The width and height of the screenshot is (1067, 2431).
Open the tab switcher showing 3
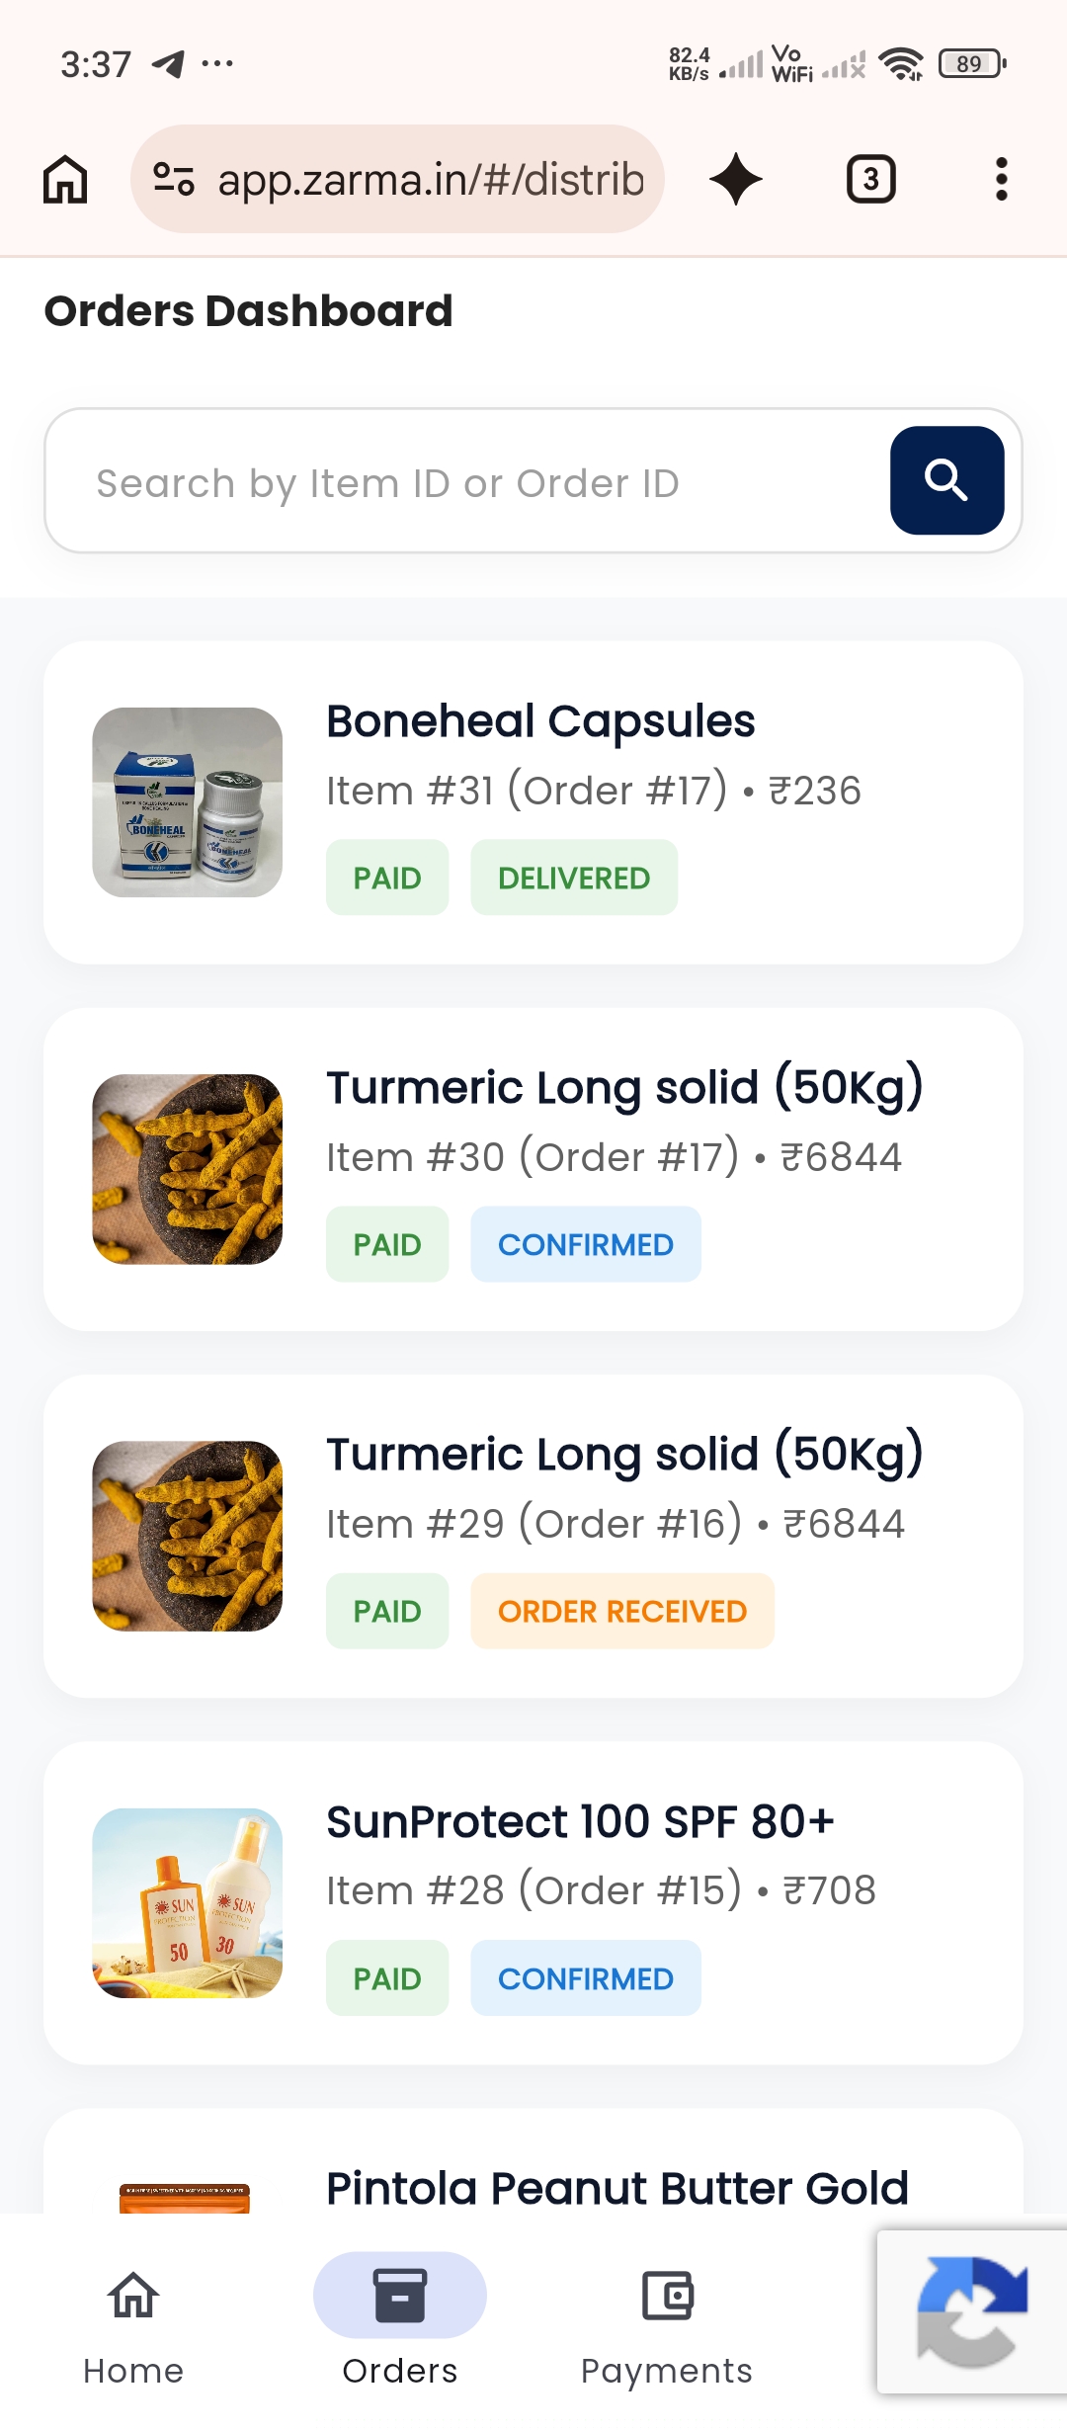871,180
